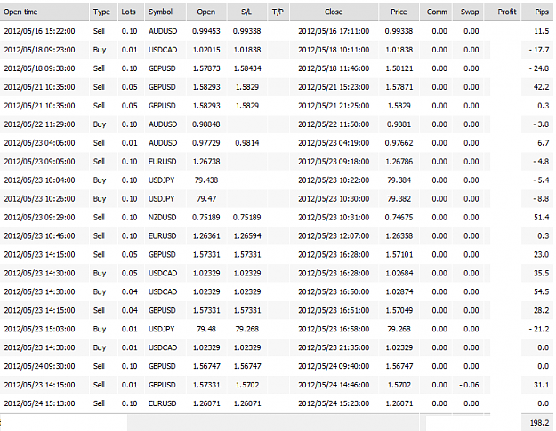Click close time 2012/05/23 16:51:00
This screenshot has width=556, height=431.
[x=334, y=311]
